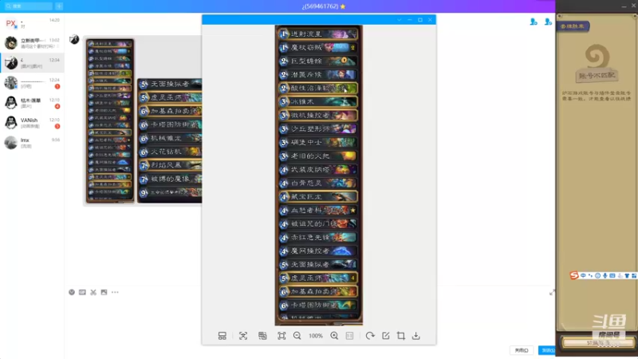Zoom in the image in viewer

pyautogui.click(x=334, y=336)
